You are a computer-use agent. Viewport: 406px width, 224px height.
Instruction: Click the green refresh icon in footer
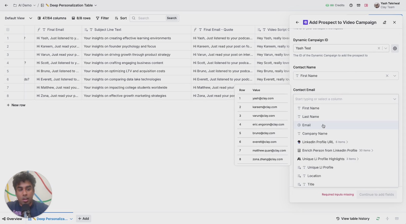coord(378,219)
